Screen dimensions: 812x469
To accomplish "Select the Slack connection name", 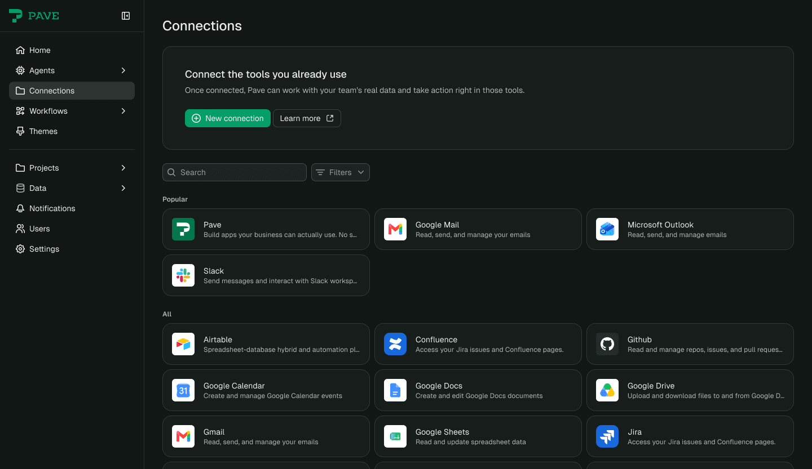I will (x=214, y=271).
